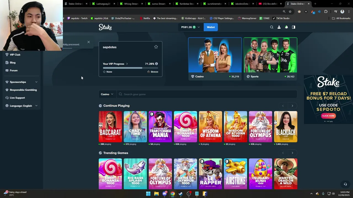Open the Sports promo card
This screenshot has width=353, height=198.
pos(270,59)
